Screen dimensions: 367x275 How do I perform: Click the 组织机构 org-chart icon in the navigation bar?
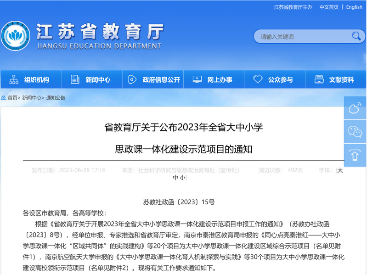click(14, 79)
